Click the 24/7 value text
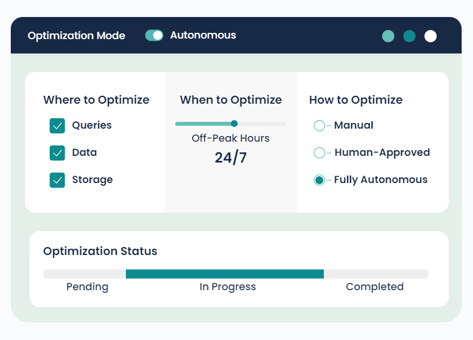Screen dimensions: 473x340 point(231,158)
